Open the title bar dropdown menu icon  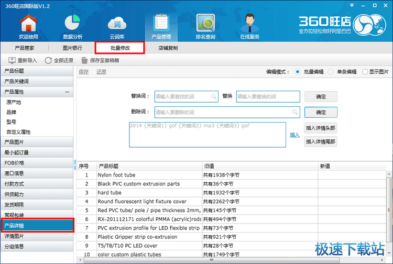pos(352,5)
